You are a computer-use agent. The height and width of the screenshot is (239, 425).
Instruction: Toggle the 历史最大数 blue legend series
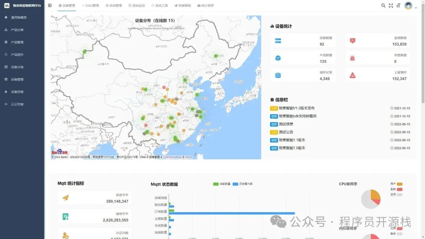(x=235, y=184)
